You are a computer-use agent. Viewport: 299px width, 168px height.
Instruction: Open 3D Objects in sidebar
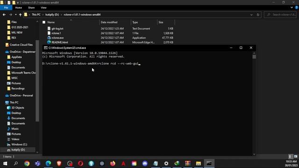[18, 108]
